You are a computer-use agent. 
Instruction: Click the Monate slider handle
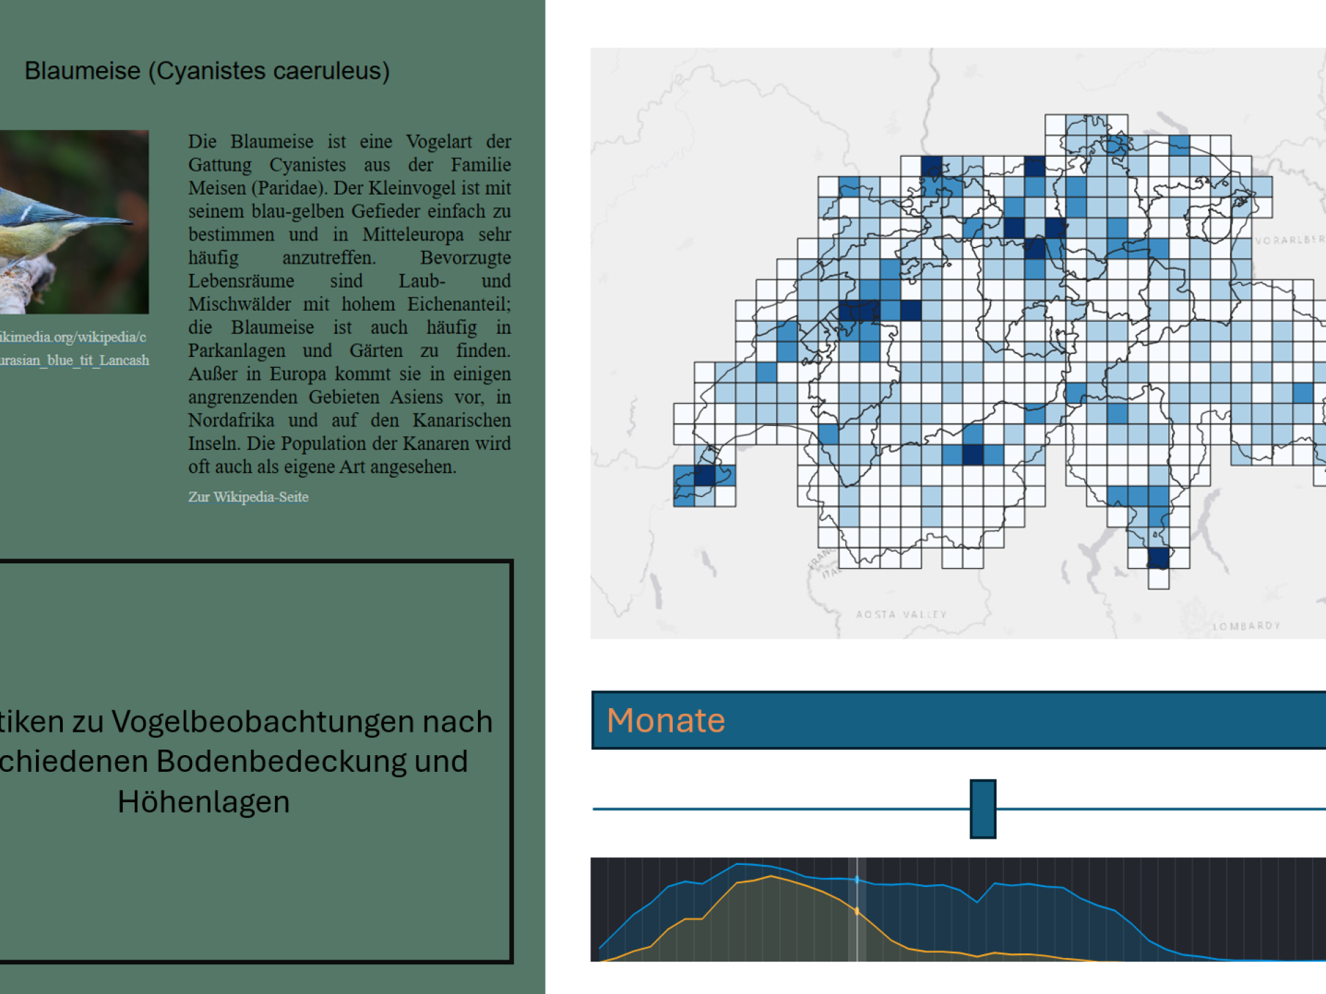[x=982, y=808]
